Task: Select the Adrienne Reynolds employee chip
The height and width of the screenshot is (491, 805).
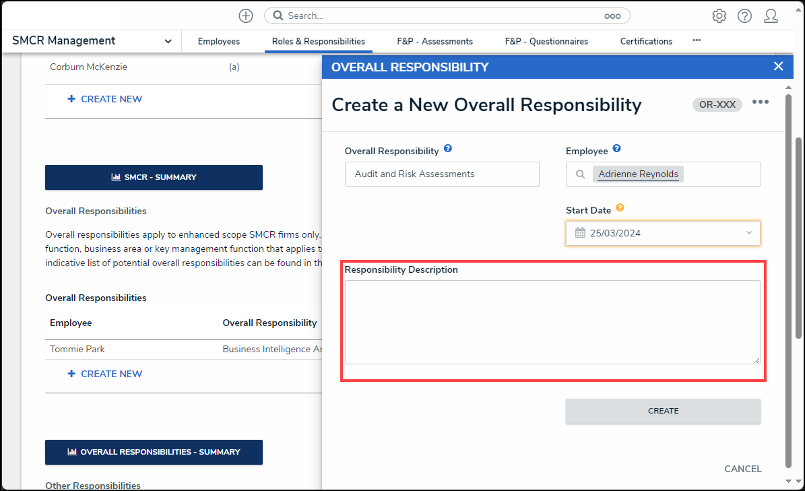Action: pos(637,174)
